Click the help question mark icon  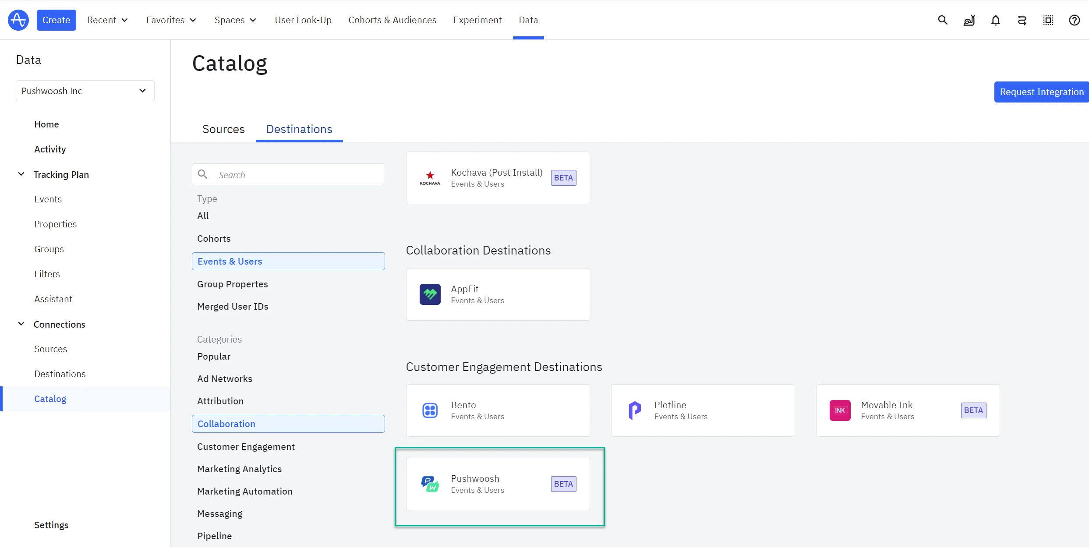[x=1074, y=20]
